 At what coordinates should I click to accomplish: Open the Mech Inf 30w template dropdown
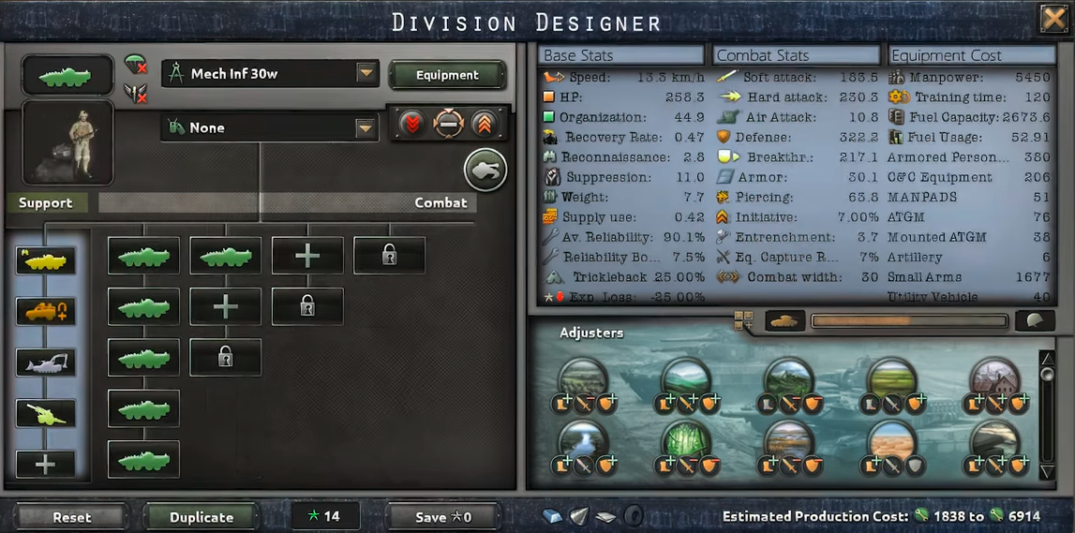pos(270,73)
